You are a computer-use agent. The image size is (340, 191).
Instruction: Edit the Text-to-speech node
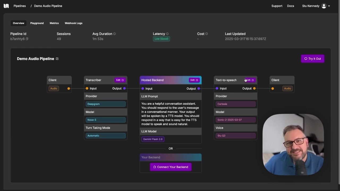(x=250, y=80)
